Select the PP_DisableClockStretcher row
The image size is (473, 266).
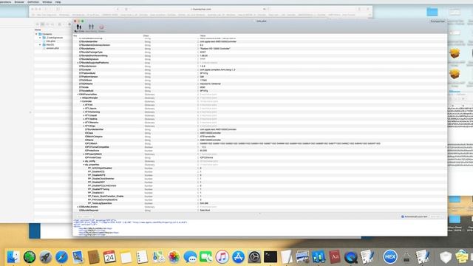click(260, 179)
